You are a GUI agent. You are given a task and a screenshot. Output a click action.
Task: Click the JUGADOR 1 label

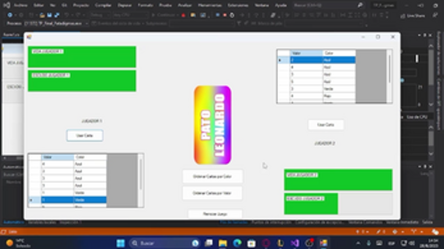coord(92,121)
